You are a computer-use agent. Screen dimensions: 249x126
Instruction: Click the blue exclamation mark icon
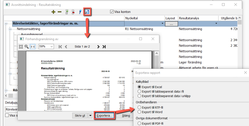click(80, 12)
